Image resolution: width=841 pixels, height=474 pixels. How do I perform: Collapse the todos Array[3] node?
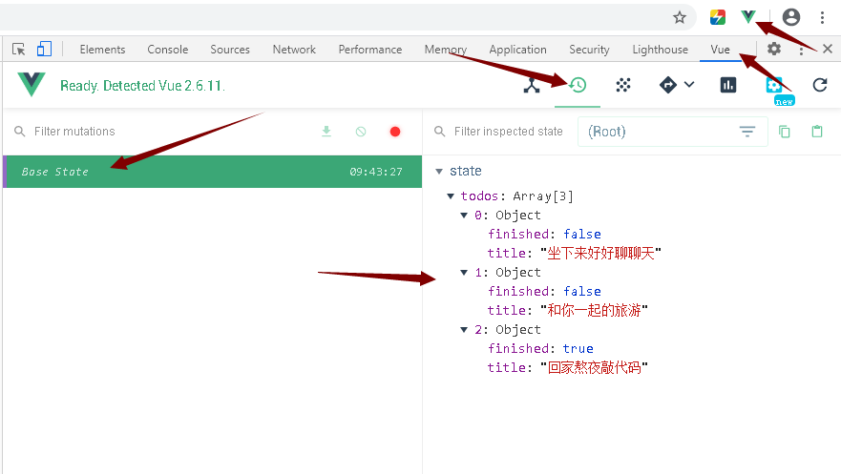[451, 196]
